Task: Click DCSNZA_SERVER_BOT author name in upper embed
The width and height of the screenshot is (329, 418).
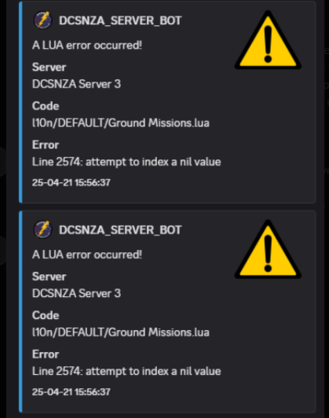Action: click(120, 20)
